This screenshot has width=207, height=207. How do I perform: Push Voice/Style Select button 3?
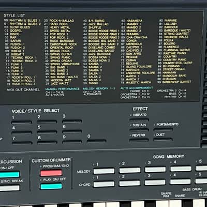point(72,121)
